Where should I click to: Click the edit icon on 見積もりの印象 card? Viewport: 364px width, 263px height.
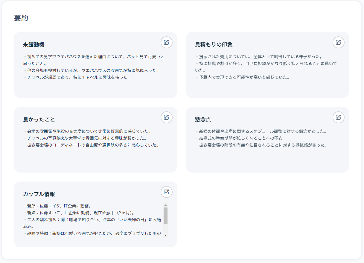(339, 42)
